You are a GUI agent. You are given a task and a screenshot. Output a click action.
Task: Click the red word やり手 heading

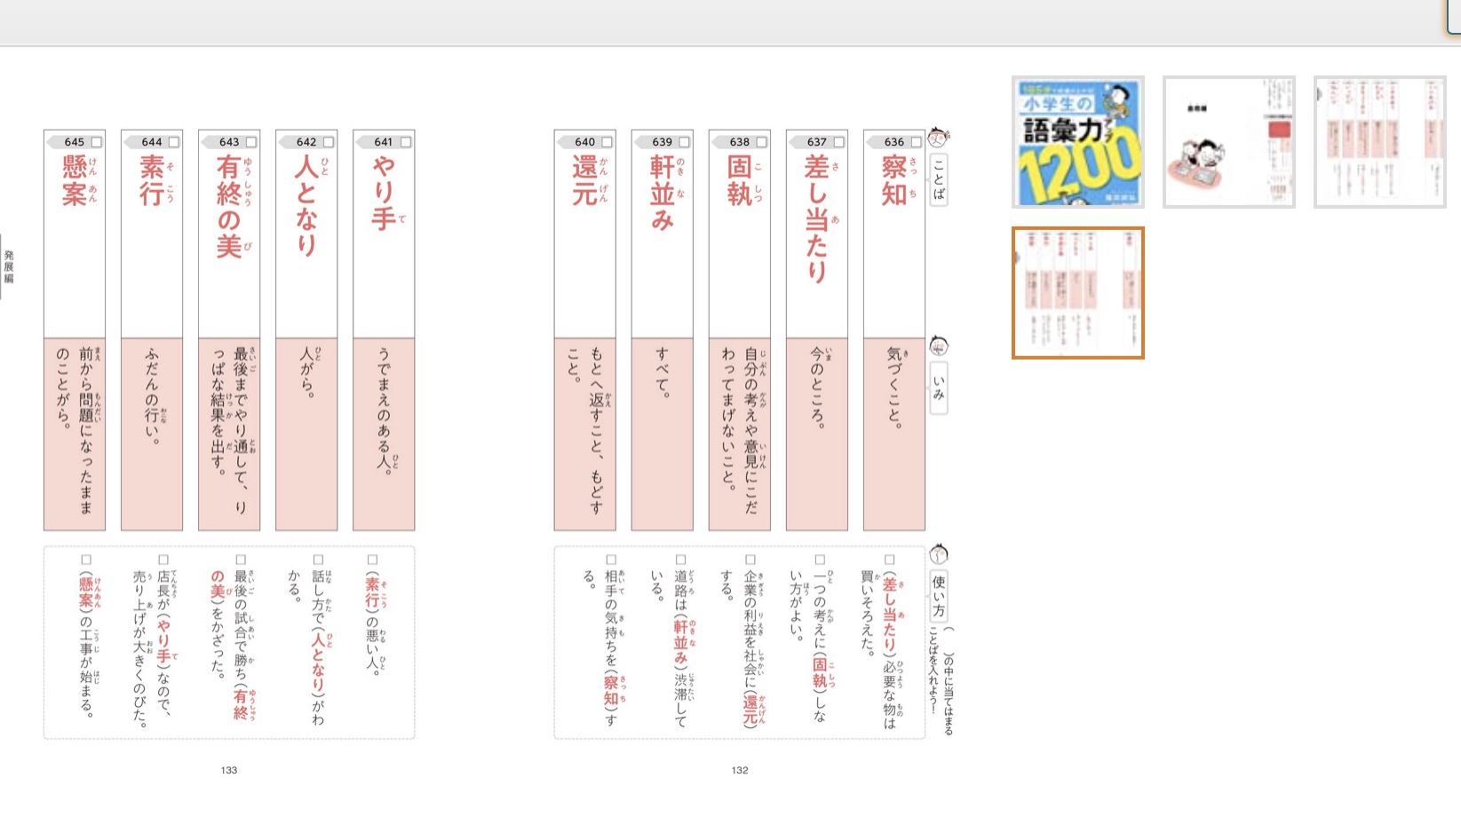click(x=383, y=193)
